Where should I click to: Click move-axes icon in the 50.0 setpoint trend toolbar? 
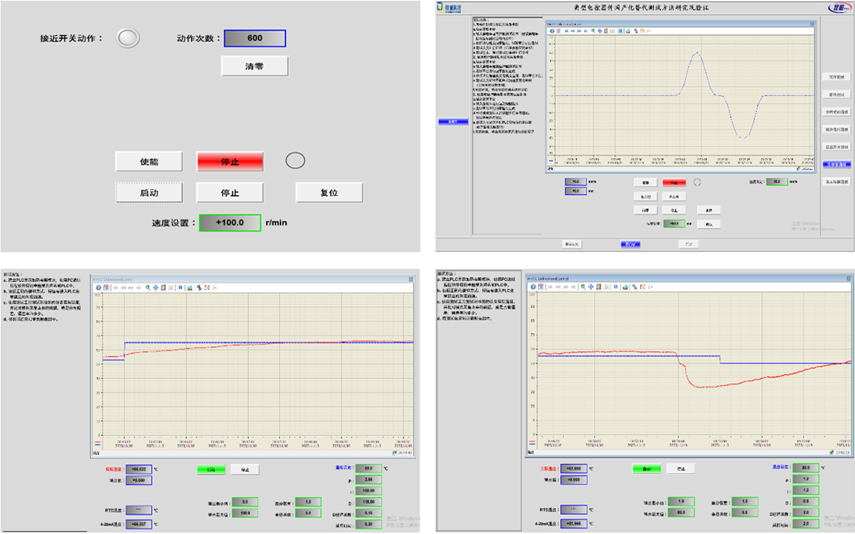[591, 286]
